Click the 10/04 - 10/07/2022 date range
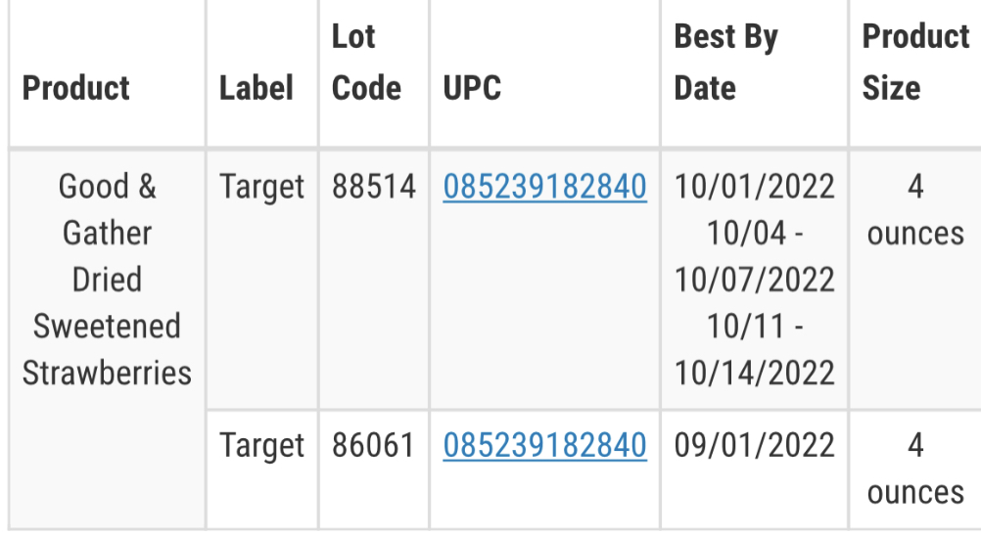The height and width of the screenshot is (535, 981). pyautogui.click(x=755, y=256)
